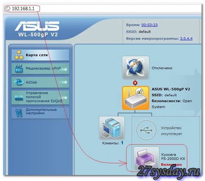This screenshot has width=205, height=181.
Task: Click the ASUS logo in header
Action: [x=37, y=26]
